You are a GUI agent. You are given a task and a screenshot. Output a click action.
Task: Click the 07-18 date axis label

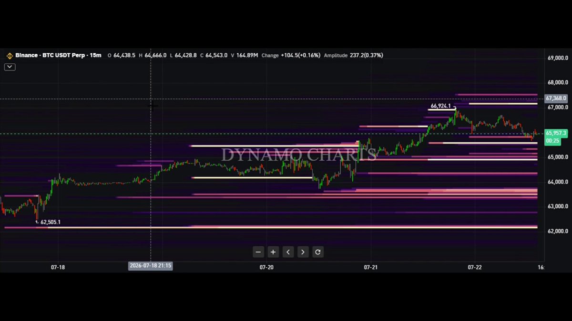(x=58, y=267)
